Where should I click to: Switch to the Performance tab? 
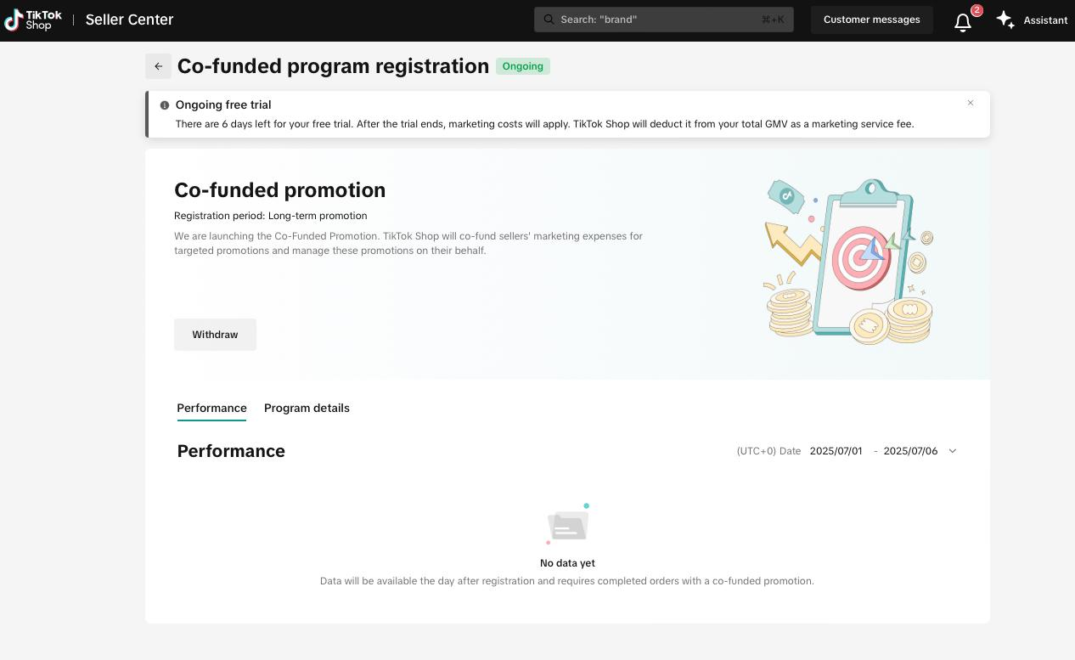coord(211,408)
